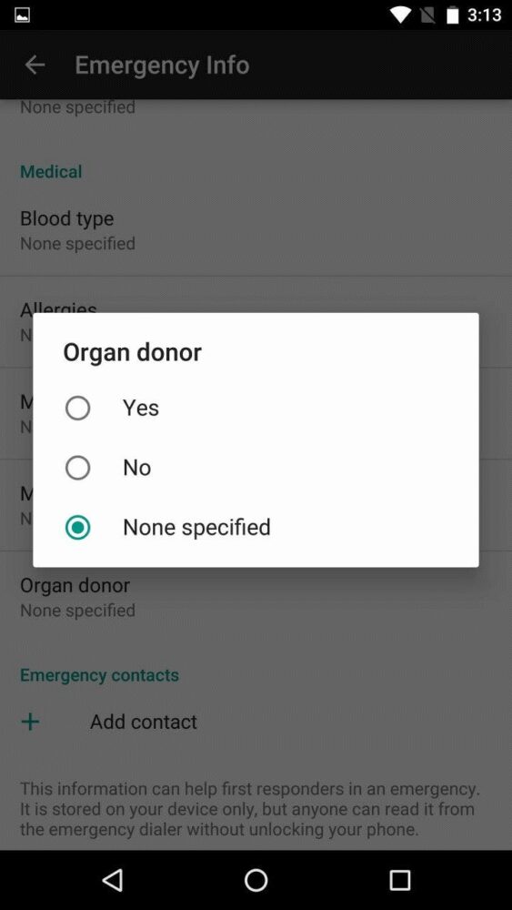
Task: Tap the plus icon next to Add contact
Action: [30, 722]
